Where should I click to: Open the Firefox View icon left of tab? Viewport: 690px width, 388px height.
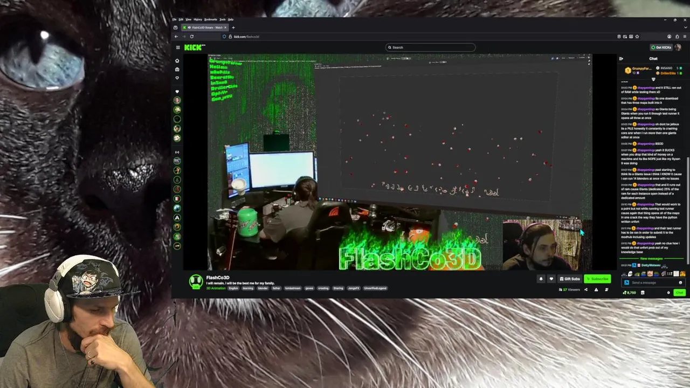click(175, 27)
